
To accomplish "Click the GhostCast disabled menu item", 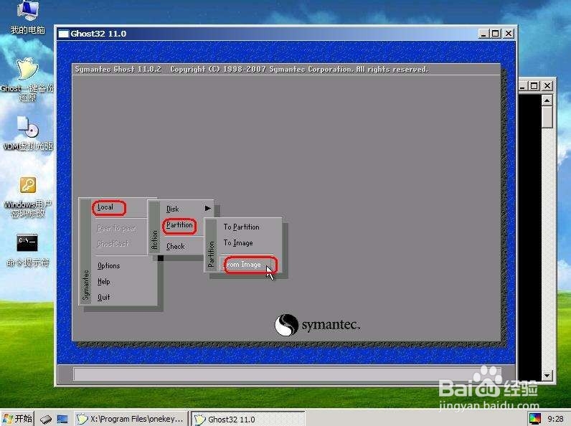I will (x=113, y=244).
